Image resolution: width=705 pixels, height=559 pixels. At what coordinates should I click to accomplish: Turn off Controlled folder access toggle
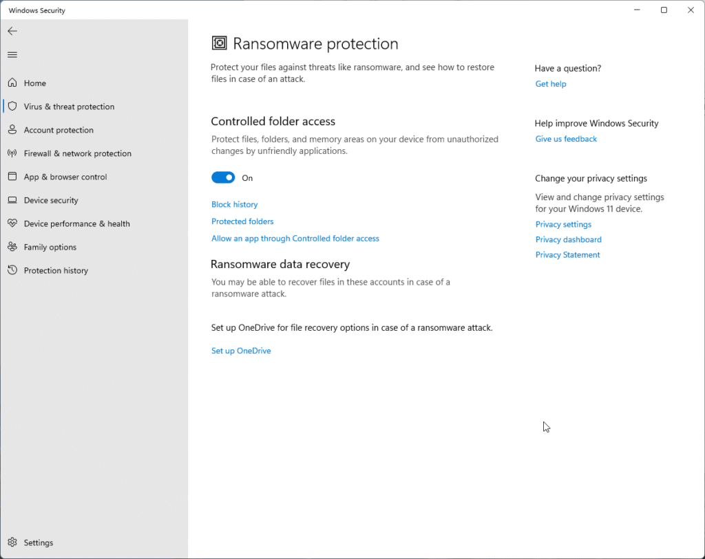223,178
